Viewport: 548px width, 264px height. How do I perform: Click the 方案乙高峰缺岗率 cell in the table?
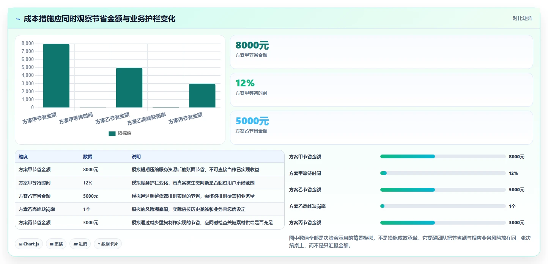click(37, 209)
